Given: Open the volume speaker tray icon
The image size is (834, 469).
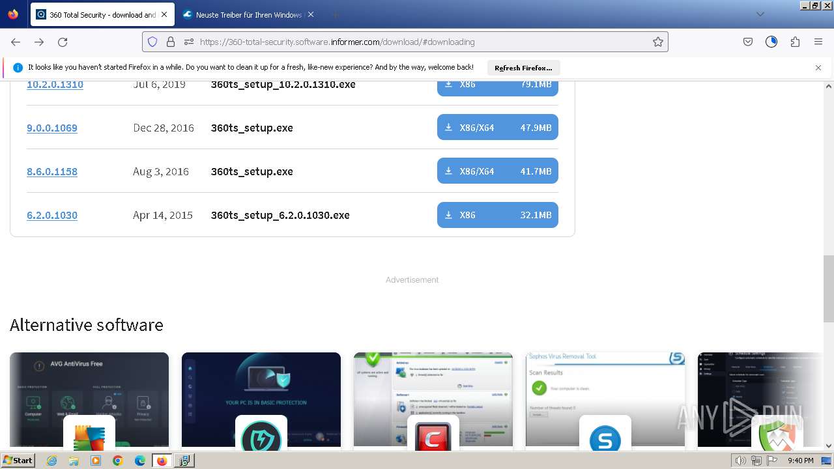Looking at the screenshot, I should pyautogui.click(x=740, y=461).
